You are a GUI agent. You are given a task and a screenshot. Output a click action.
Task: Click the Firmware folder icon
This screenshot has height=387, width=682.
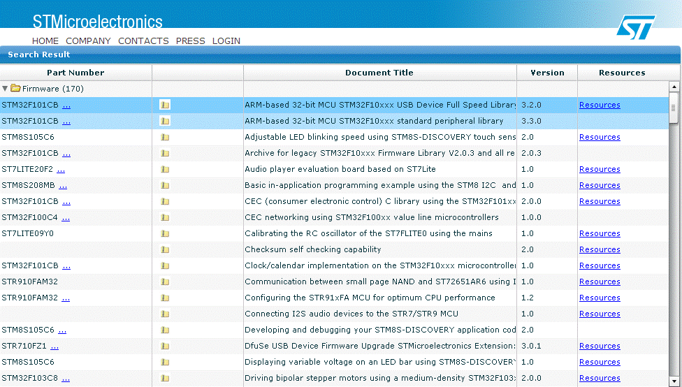click(x=15, y=88)
